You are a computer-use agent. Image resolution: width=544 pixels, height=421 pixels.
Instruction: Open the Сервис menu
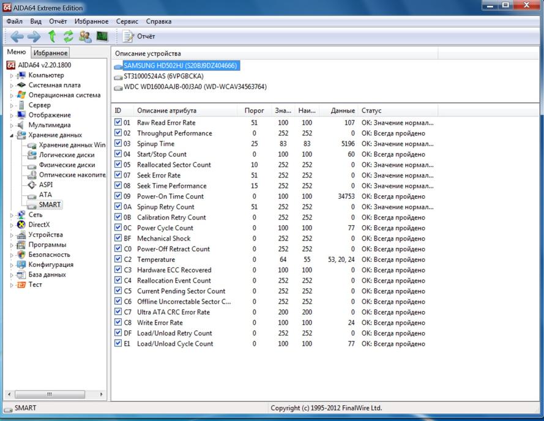tap(127, 21)
